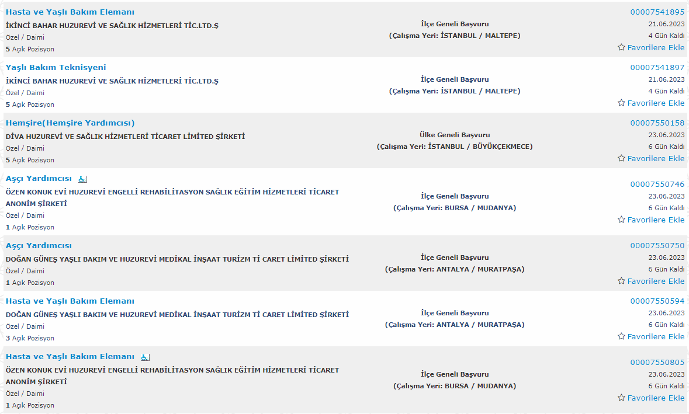Click the star icon for listing 00007550750

point(621,280)
